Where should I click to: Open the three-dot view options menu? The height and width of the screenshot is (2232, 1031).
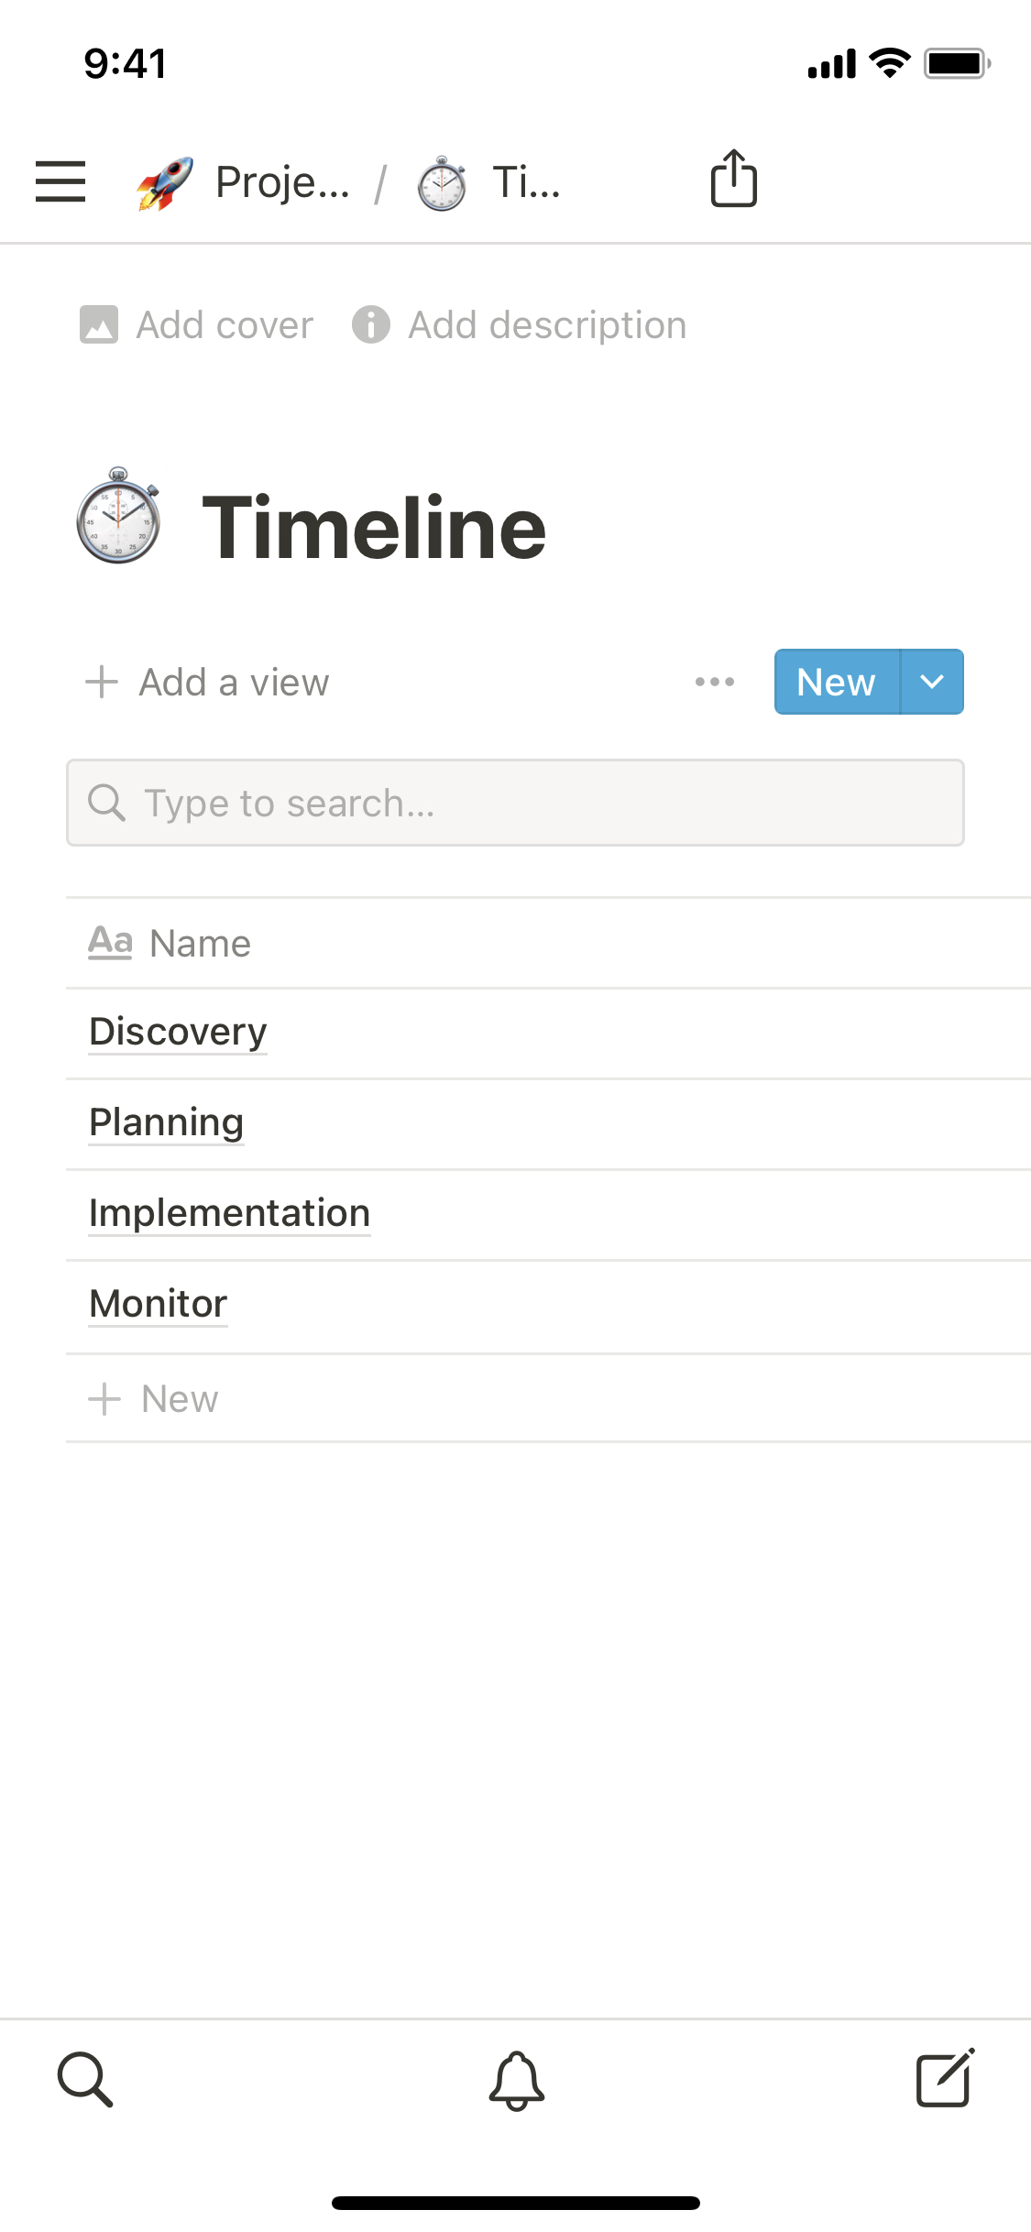pos(715,682)
